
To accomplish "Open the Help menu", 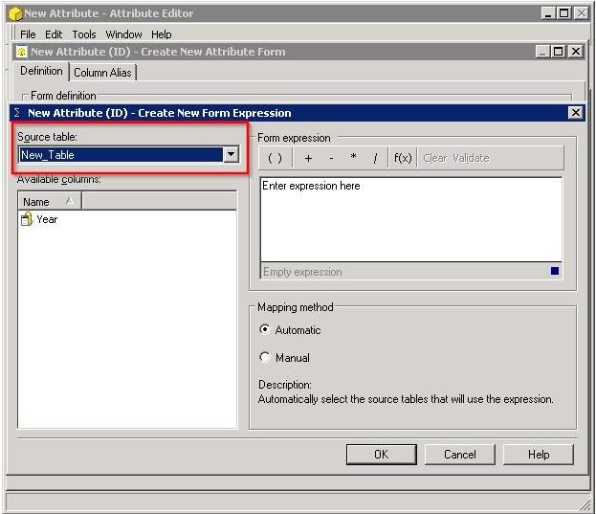I will coord(161,34).
